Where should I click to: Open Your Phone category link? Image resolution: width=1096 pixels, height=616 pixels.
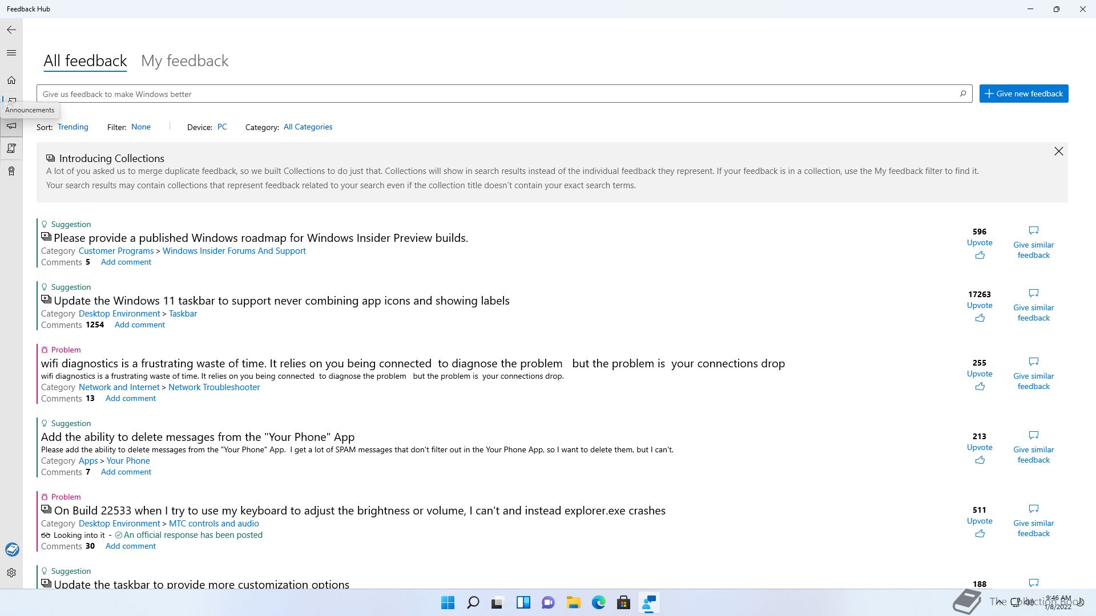pyautogui.click(x=128, y=461)
